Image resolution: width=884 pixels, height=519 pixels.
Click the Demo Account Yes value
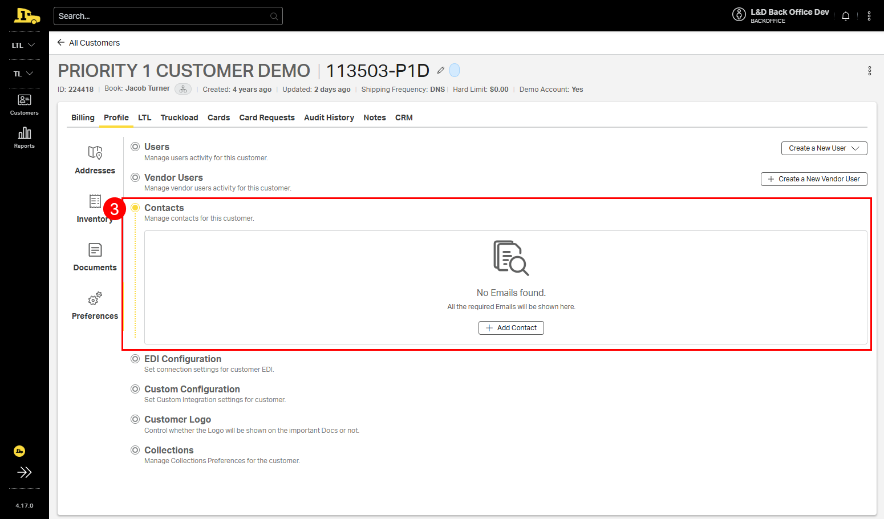[577, 90]
